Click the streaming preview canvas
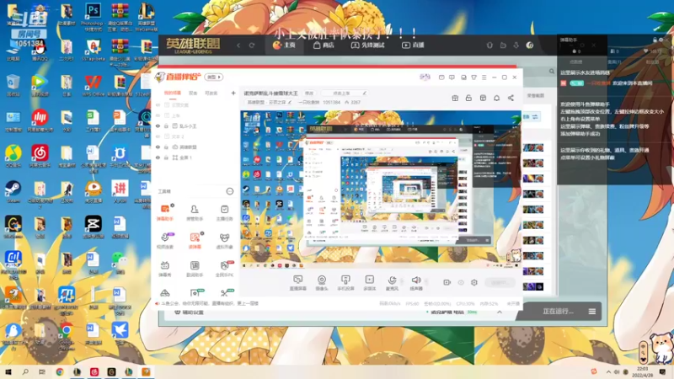Screen dimensions: 674x379 click(x=381, y=189)
